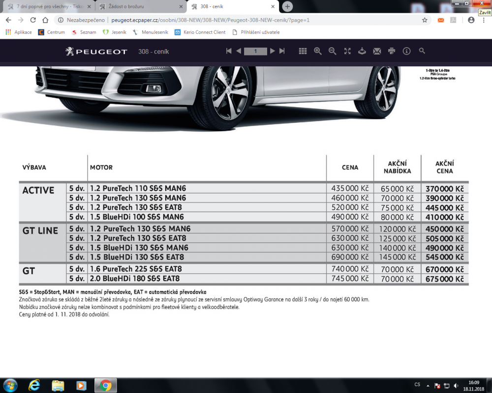Click Chrome taskbar button
492x393 pixels.
106,386
